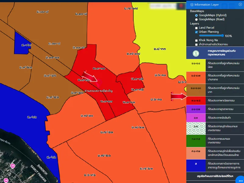Viewport: 244px width, 183px height.
Task: Enable the Khok Nong Na layer
Action: click(196, 40)
